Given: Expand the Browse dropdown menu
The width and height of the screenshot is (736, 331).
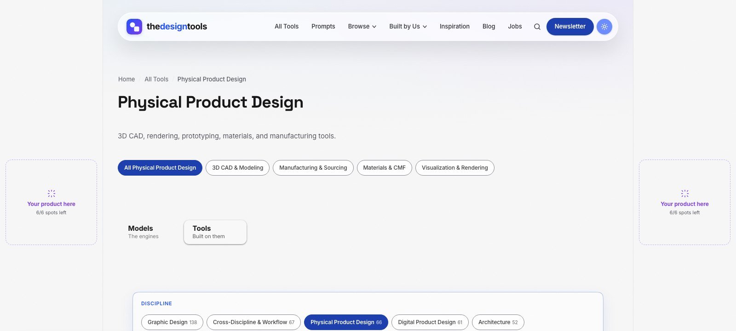Looking at the screenshot, I should (x=362, y=27).
